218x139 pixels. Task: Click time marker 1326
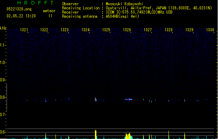(x=127, y=30)
